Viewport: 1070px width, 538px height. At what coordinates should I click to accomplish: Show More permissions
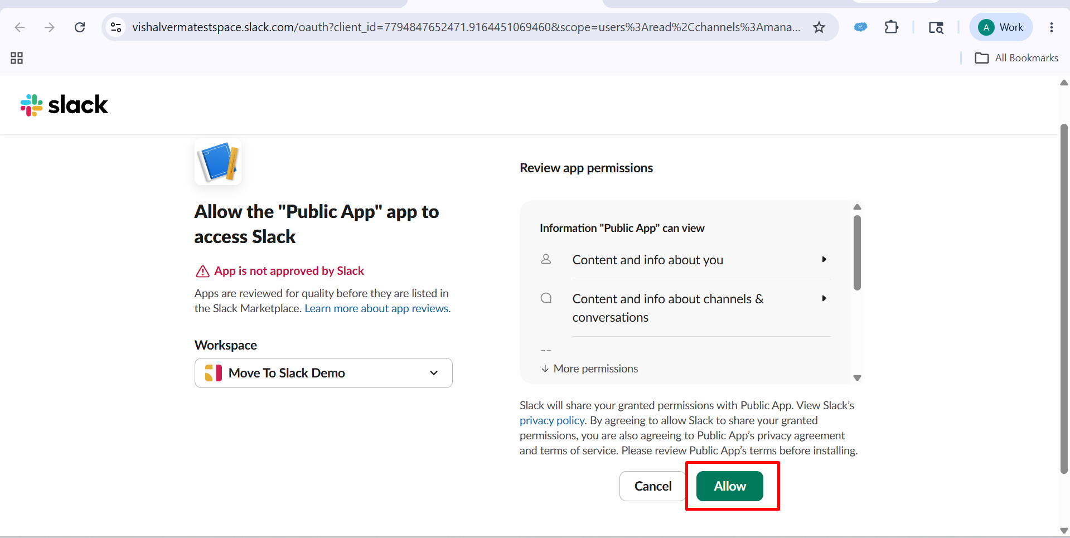pos(589,369)
